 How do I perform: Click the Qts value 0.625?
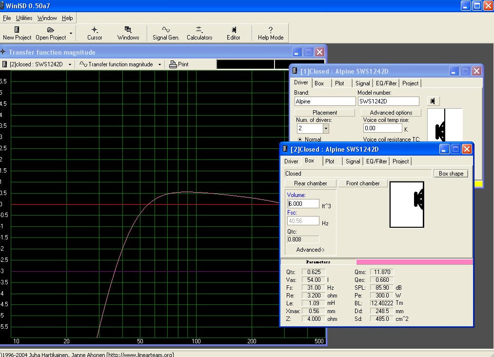[314, 272]
